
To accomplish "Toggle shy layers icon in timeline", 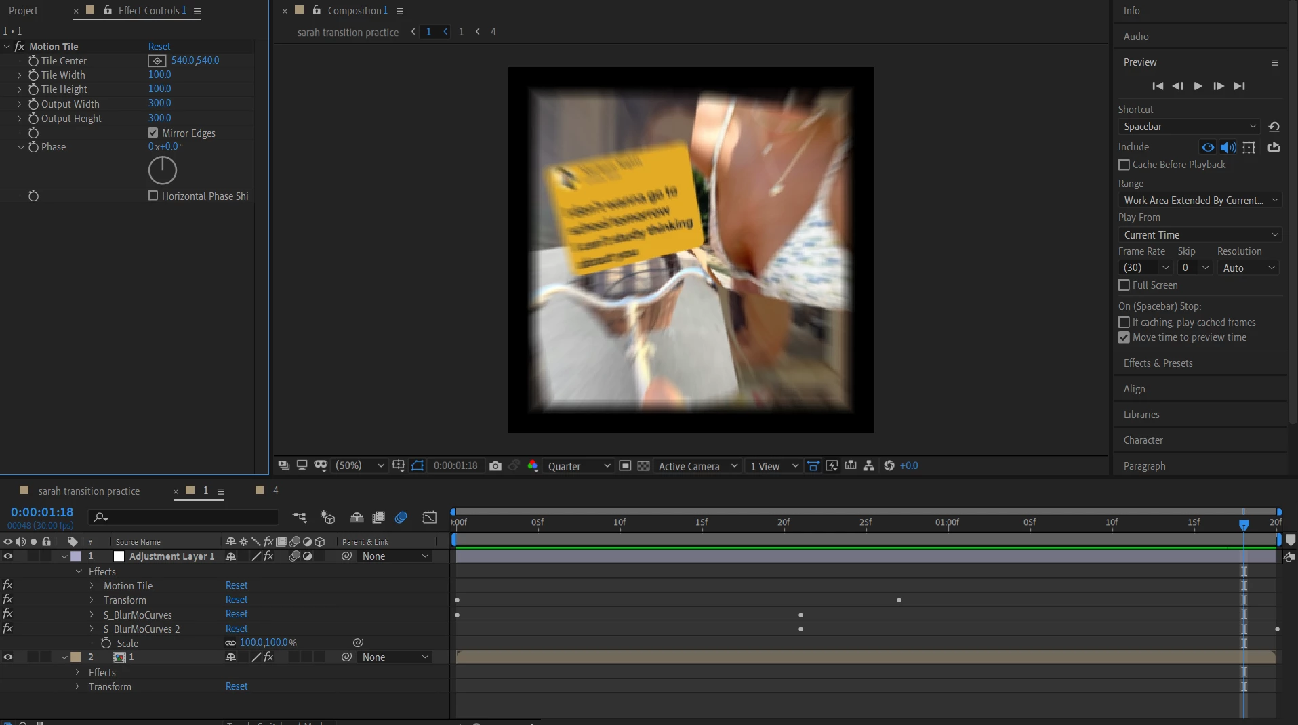I will (x=357, y=518).
